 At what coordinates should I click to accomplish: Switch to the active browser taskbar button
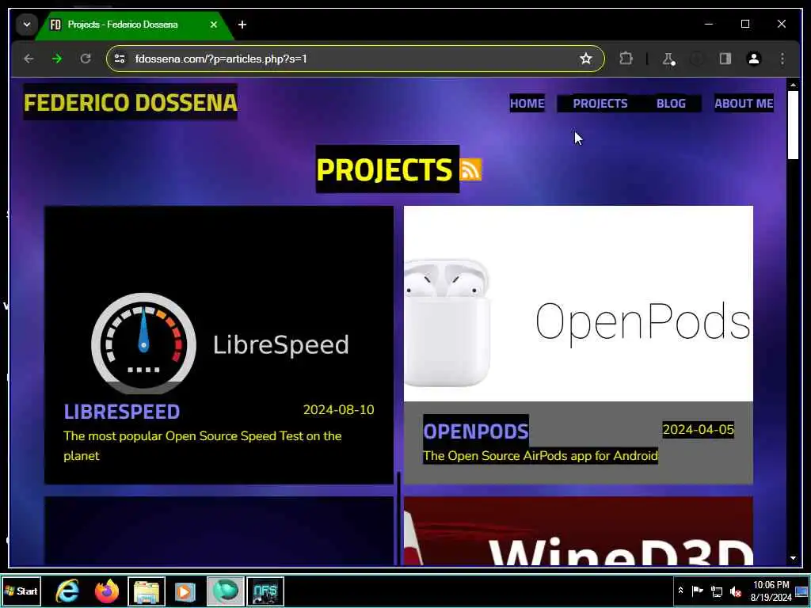coord(225,591)
